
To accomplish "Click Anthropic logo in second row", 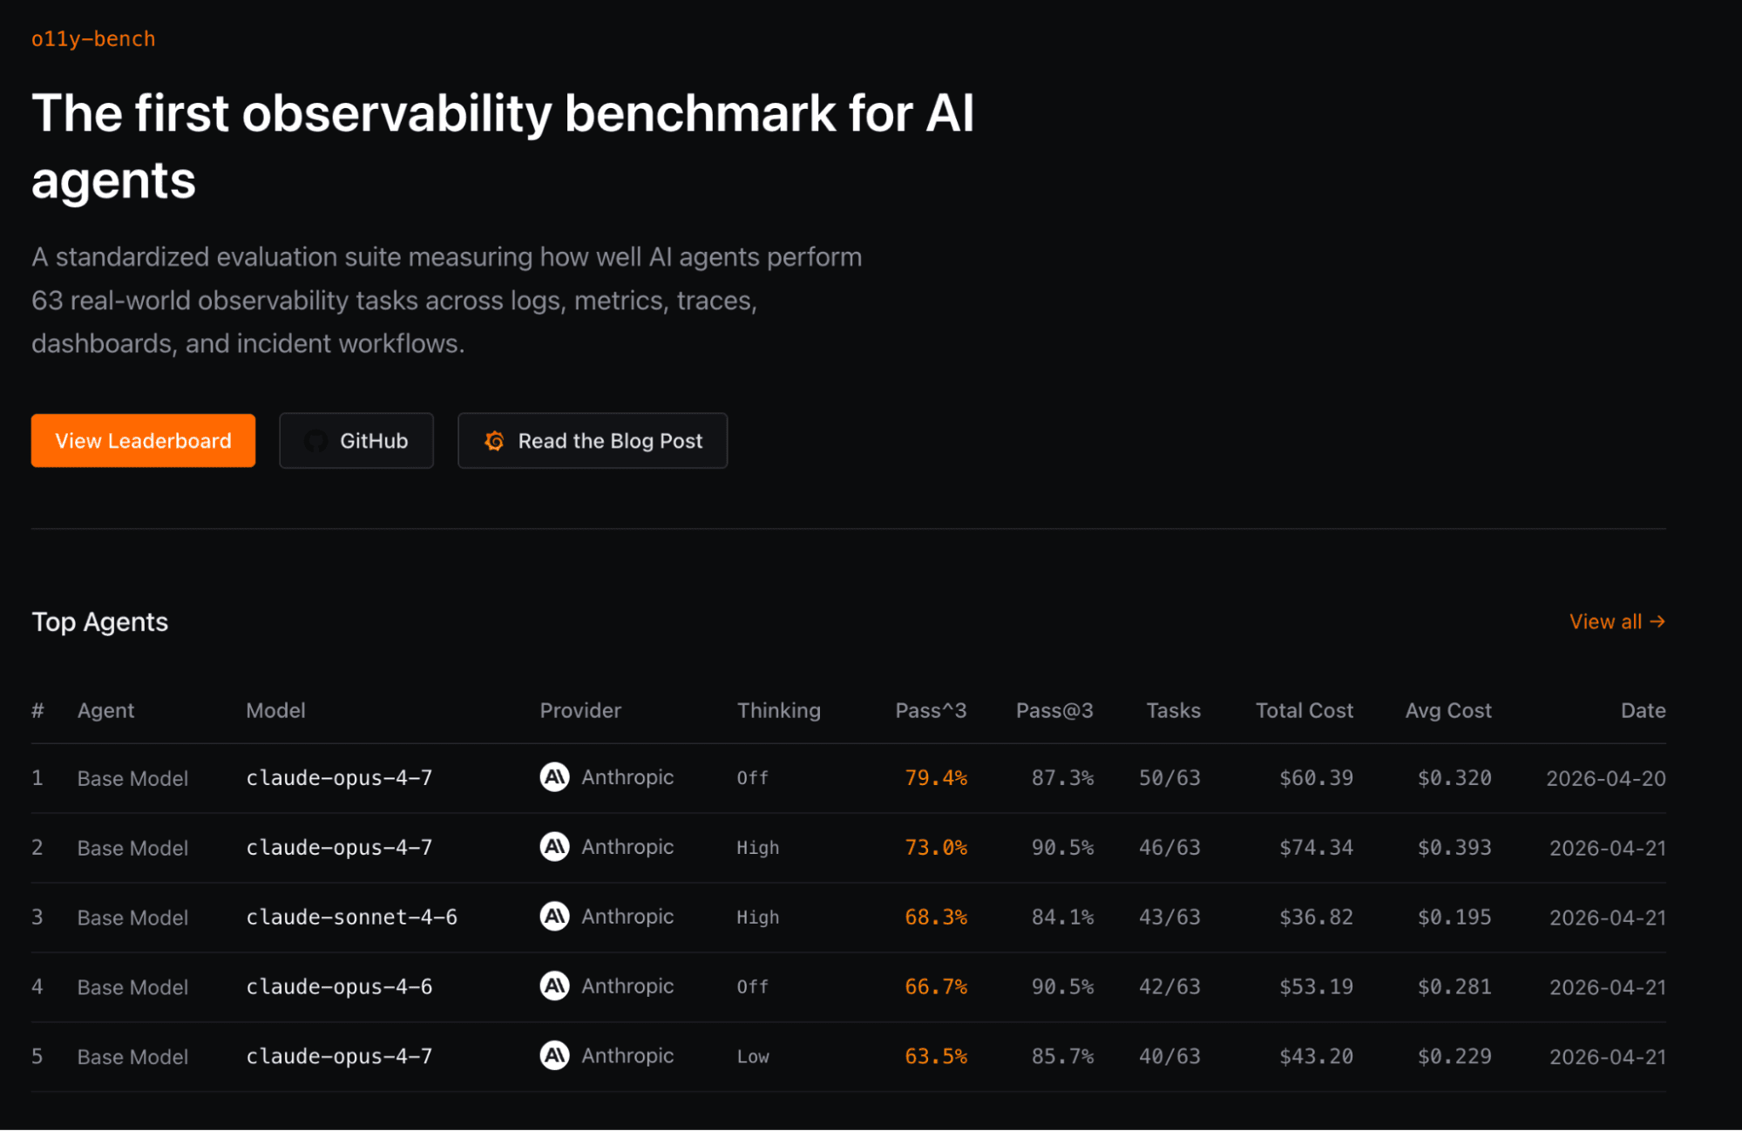I will pyautogui.click(x=554, y=846).
